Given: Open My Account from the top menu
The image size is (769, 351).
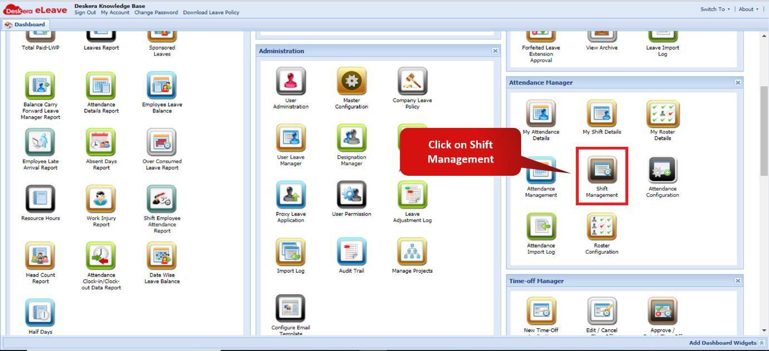Looking at the screenshot, I should click(x=115, y=12).
